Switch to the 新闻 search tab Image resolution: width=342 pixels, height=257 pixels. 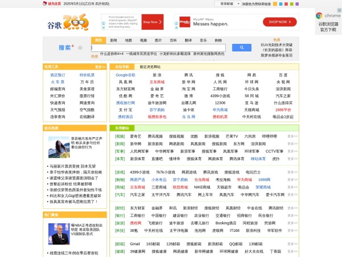point(113,40)
